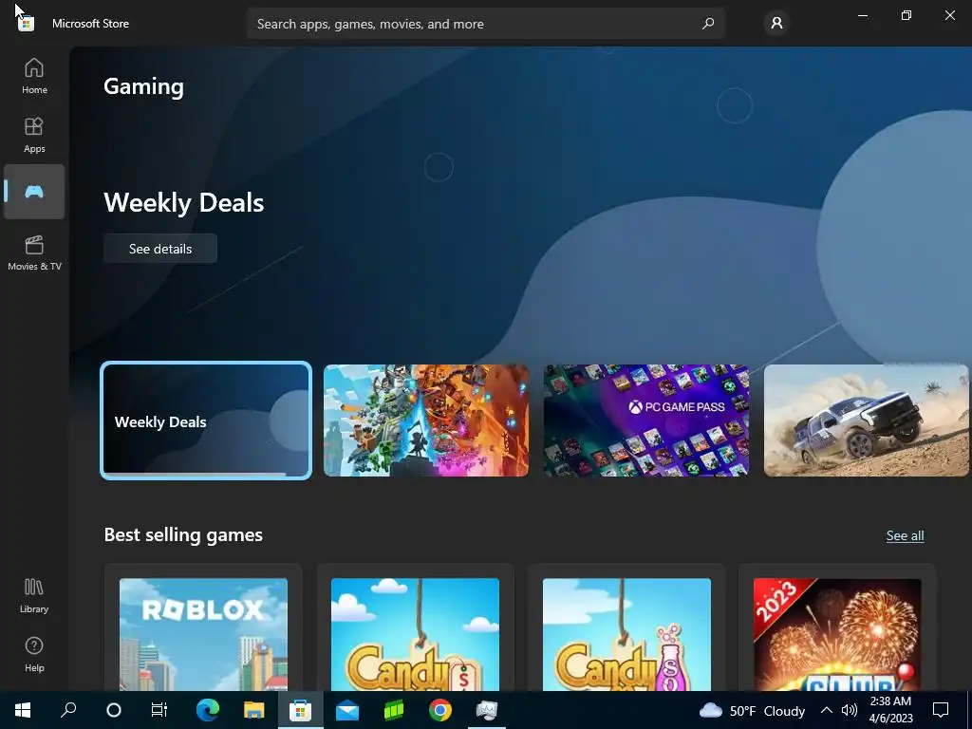Open the Home section in sidebar
This screenshot has height=729, width=972.
(34, 76)
